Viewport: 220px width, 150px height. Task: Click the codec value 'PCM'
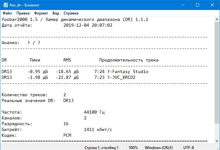pos(67,136)
